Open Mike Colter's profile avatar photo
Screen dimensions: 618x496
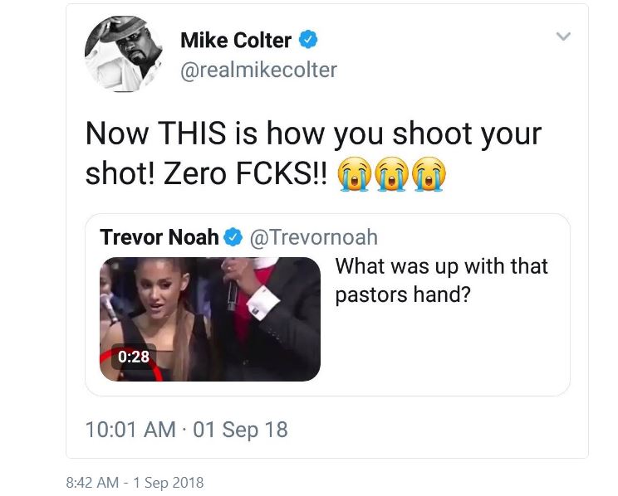(x=124, y=51)
